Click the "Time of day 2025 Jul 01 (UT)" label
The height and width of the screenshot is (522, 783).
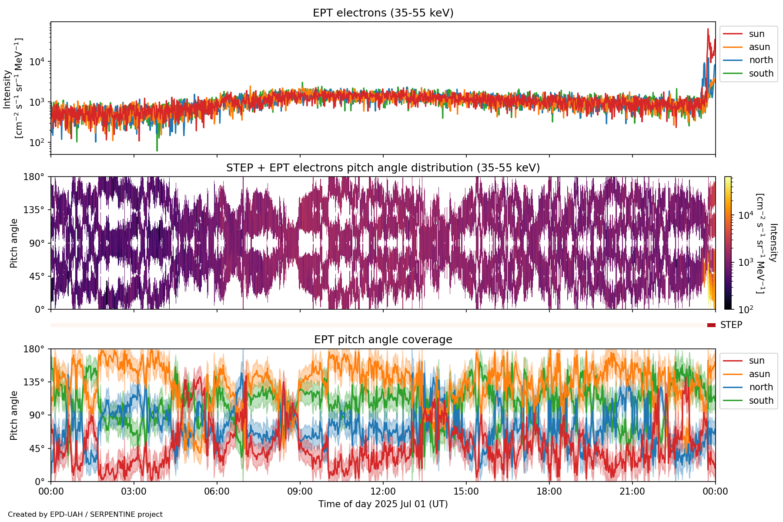383,504
